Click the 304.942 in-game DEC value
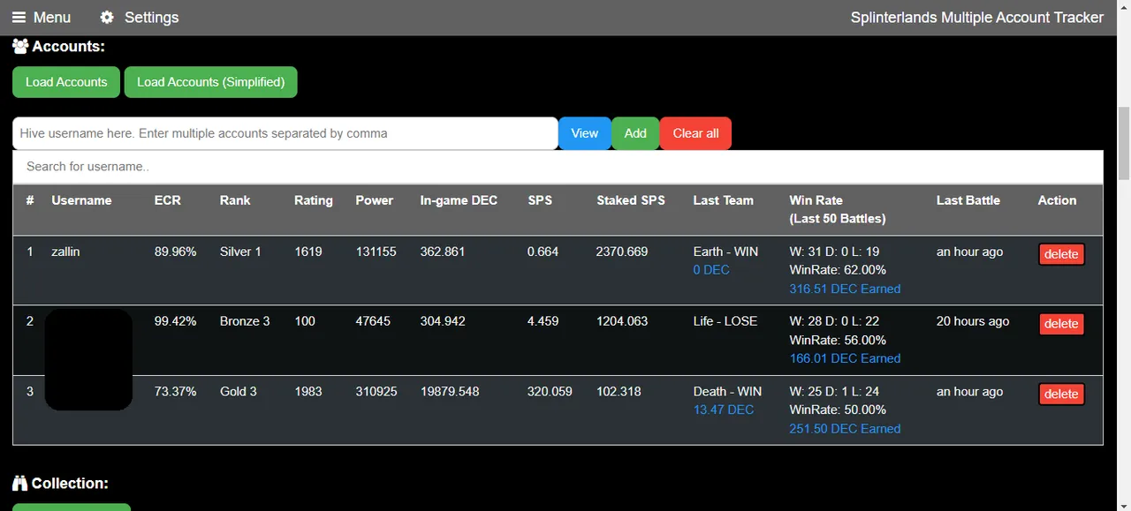This screenshot has width=1131, height=511. pos(443,321)
